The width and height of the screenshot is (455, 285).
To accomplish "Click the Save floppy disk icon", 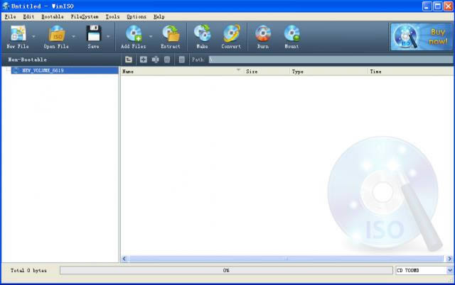I will [93, 34].
